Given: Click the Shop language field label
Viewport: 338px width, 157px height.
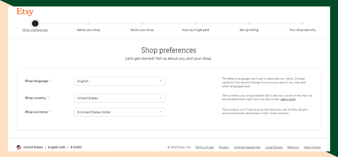Looking at the screenshot, I should point(37,81).
